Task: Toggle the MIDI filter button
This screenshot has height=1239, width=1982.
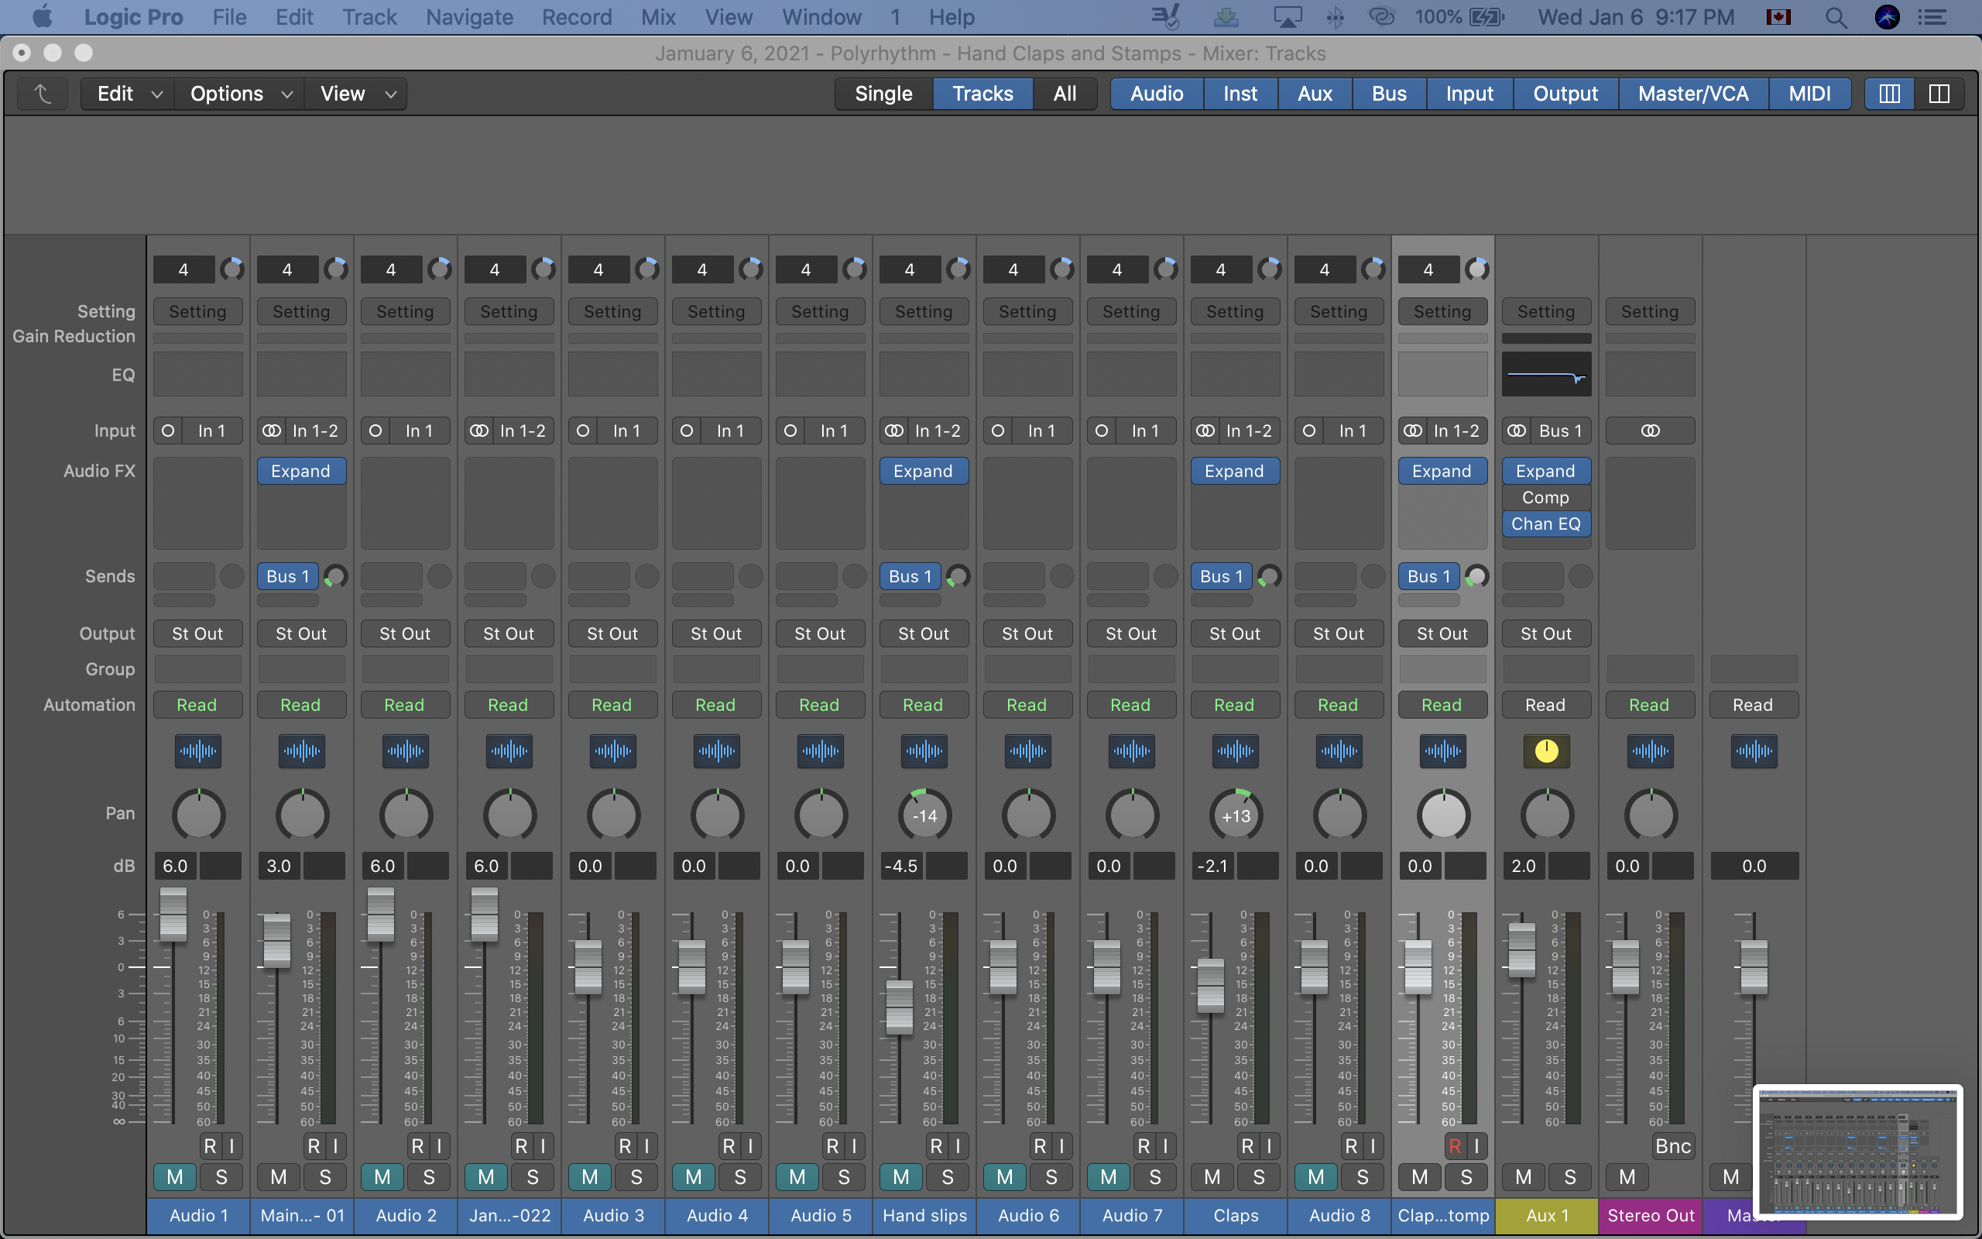Action: (x=1809, y=94)
